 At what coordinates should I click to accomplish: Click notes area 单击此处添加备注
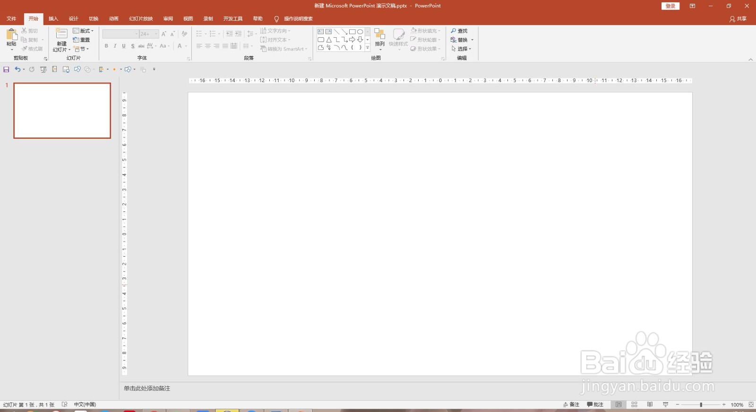[147, 388]
